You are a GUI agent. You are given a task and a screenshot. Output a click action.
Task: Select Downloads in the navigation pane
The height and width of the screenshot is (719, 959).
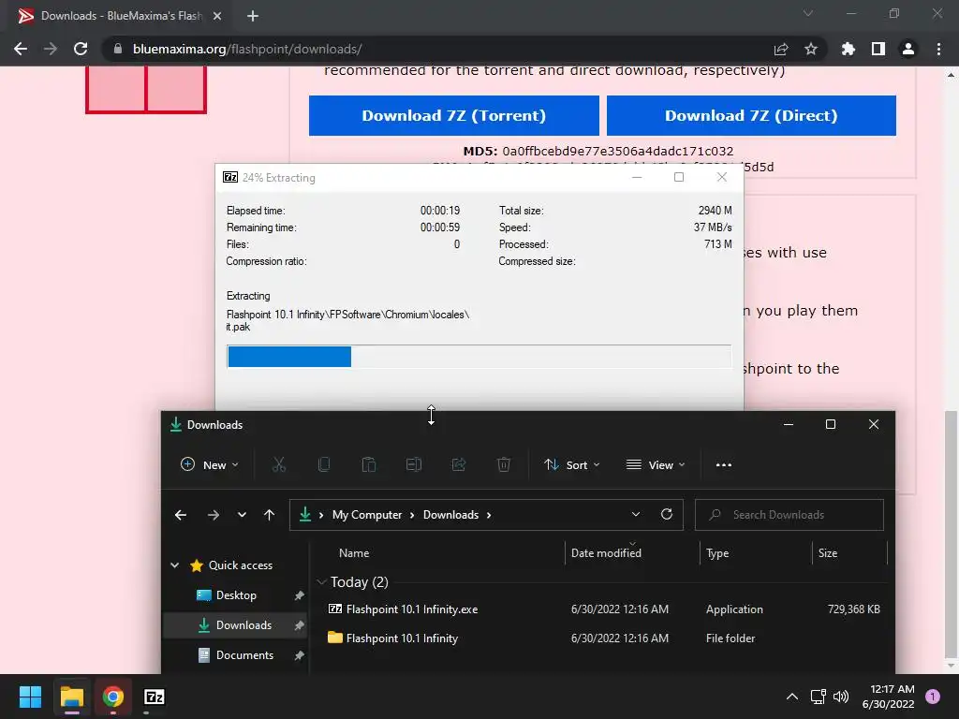coord(236,624)
